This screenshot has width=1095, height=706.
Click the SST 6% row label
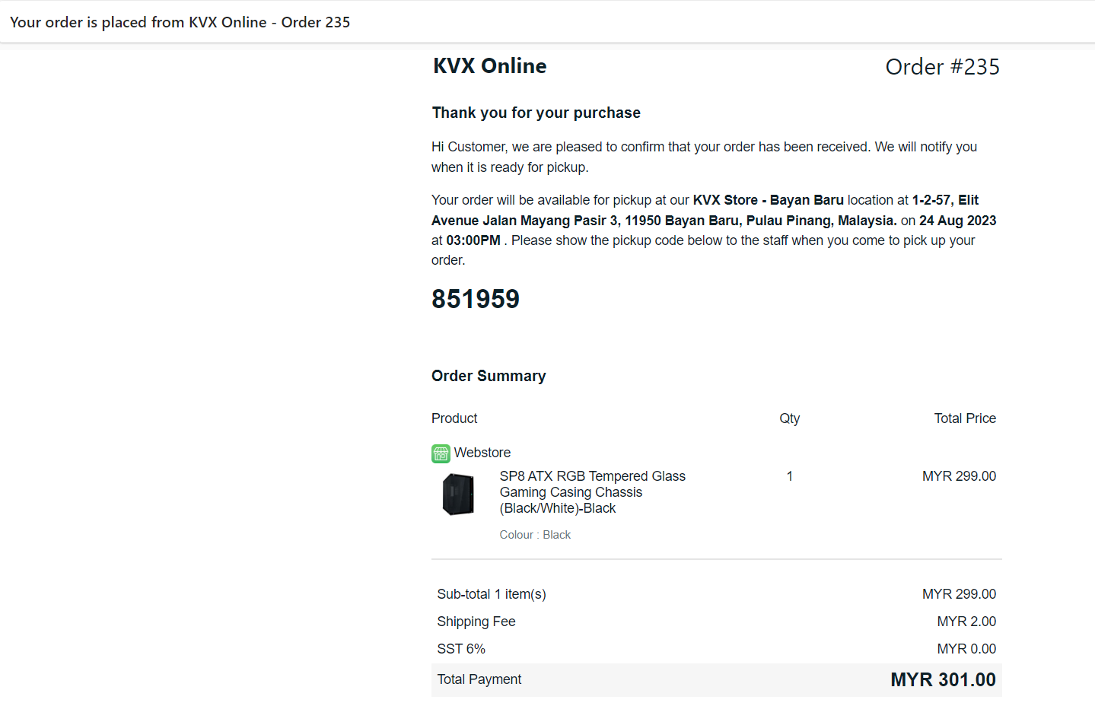tap(460, 649)
